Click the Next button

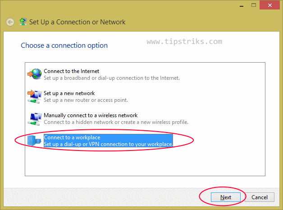click(x=226, y=197)
